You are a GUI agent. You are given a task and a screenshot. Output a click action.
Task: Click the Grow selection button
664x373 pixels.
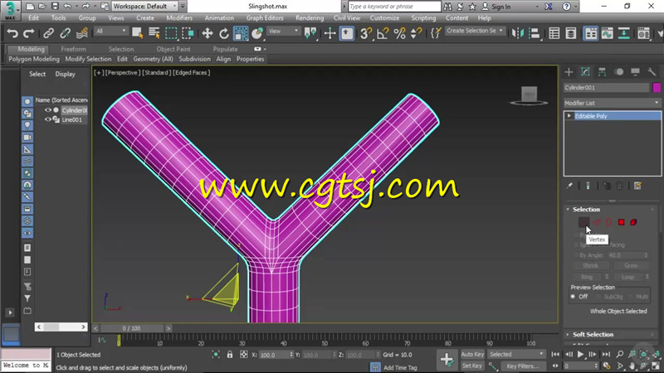click(x=631, y=265)
